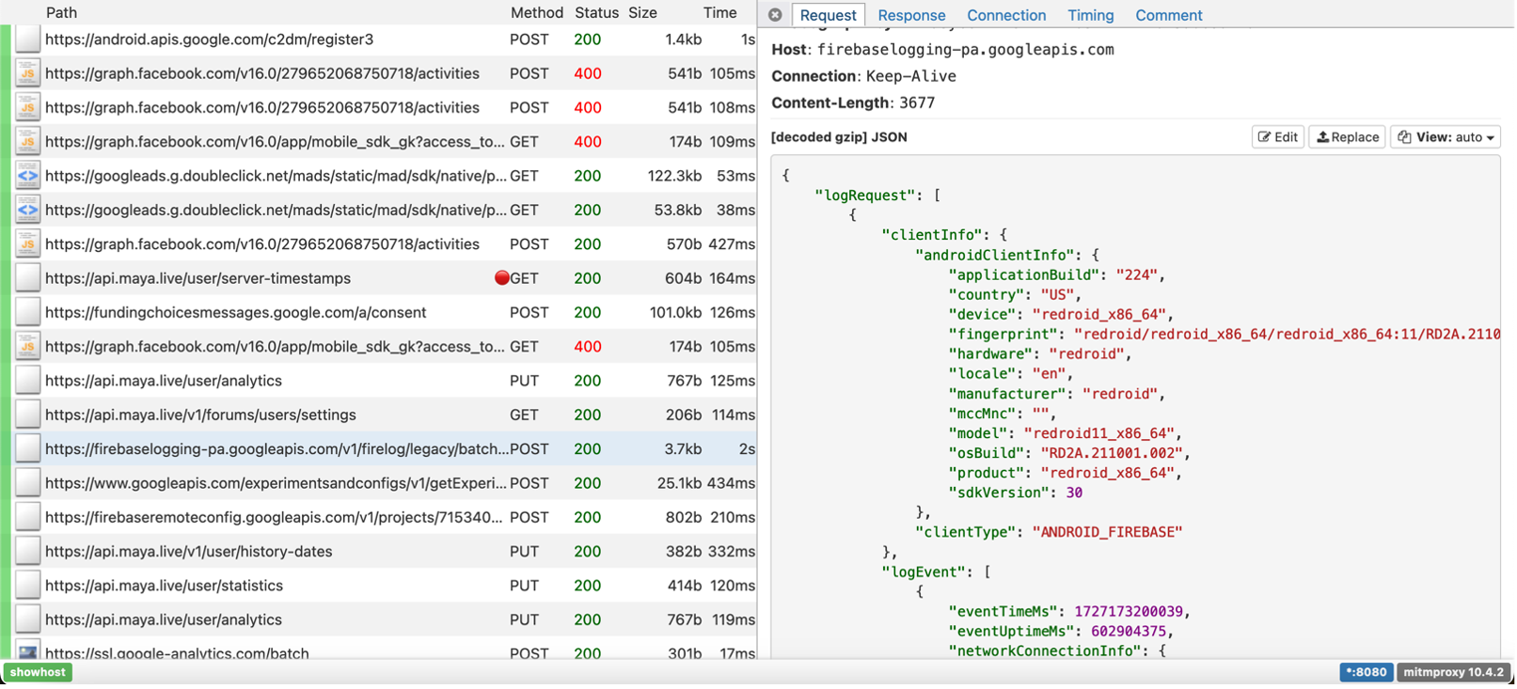Sort flows by the Path column header
Viewport: 1517px width, 689px height.
61,12
